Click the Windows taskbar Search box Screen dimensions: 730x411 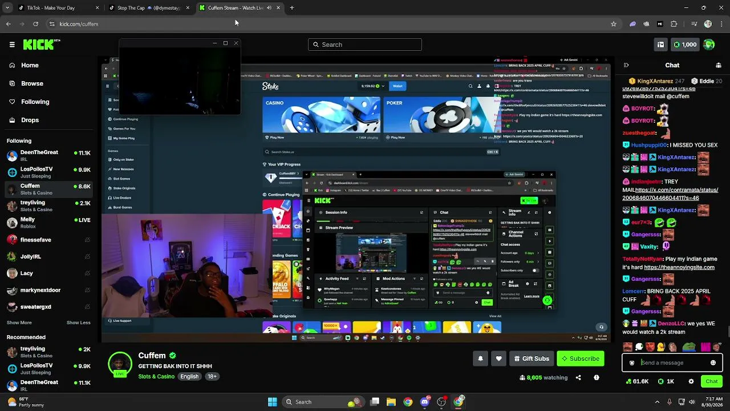(322, 402)
